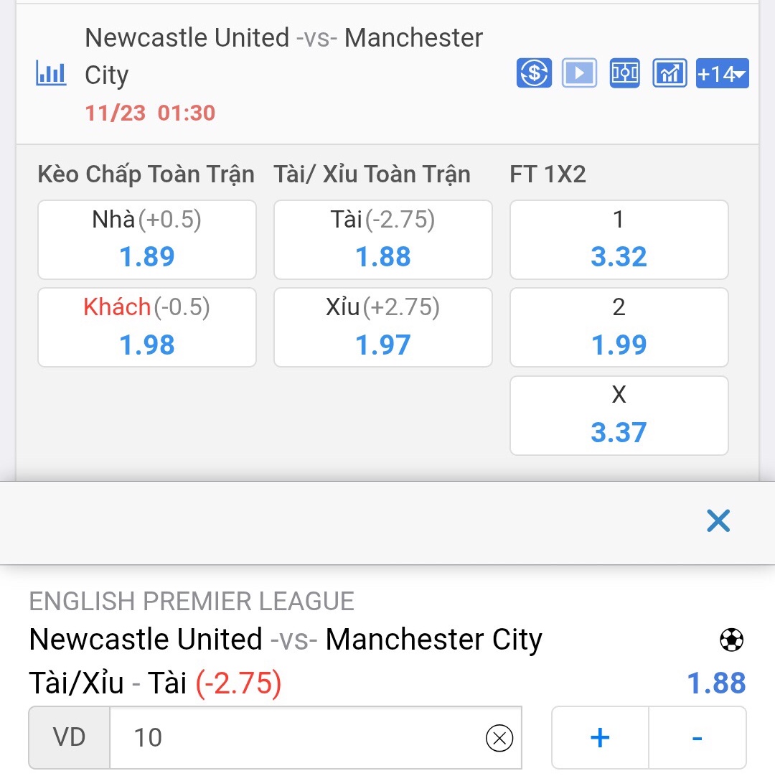Open the odds trend chart icon
The image size is (775, 776).
coord(670,73)
